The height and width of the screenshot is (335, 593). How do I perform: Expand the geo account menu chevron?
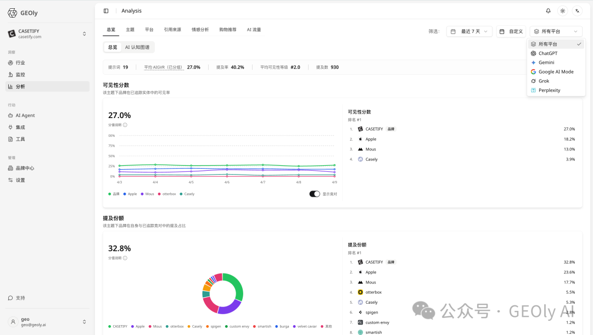point(85,322)
